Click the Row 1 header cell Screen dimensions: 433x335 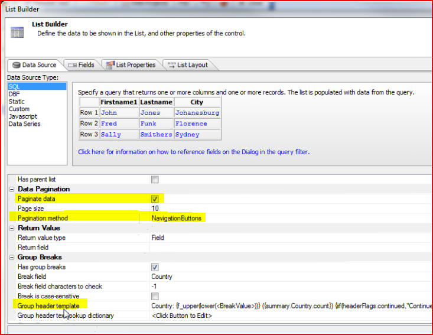(x=89, y=113)
